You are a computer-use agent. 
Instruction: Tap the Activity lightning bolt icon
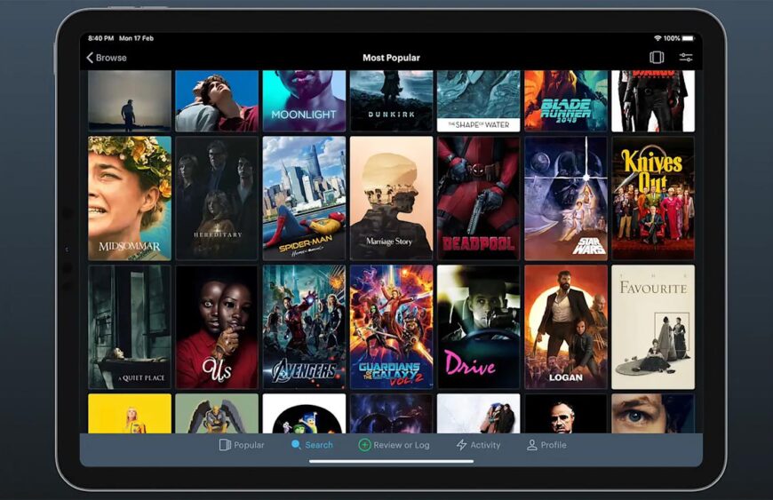pos(461,445)
